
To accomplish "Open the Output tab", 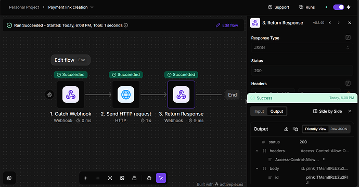I will [x=277, y=111].
